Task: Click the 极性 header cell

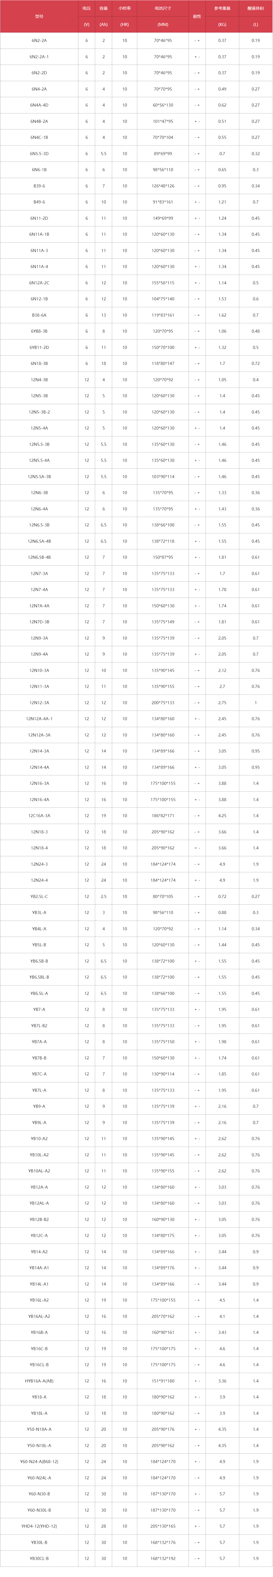Action: click(197, 17)
